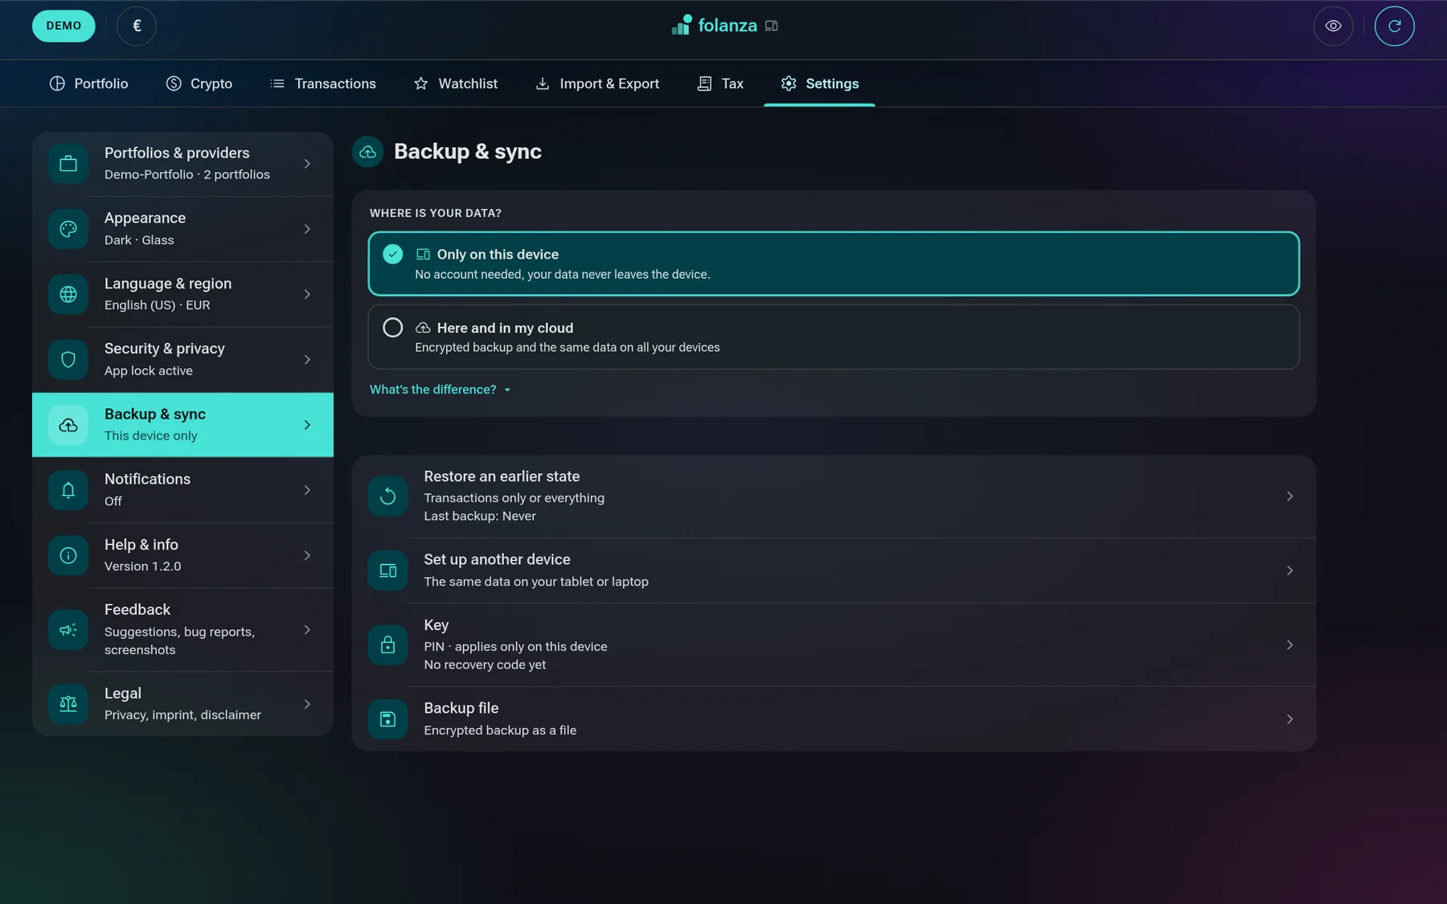Expand Security & privacy chevron
The image size is (1447, 904).
point(307,359)
